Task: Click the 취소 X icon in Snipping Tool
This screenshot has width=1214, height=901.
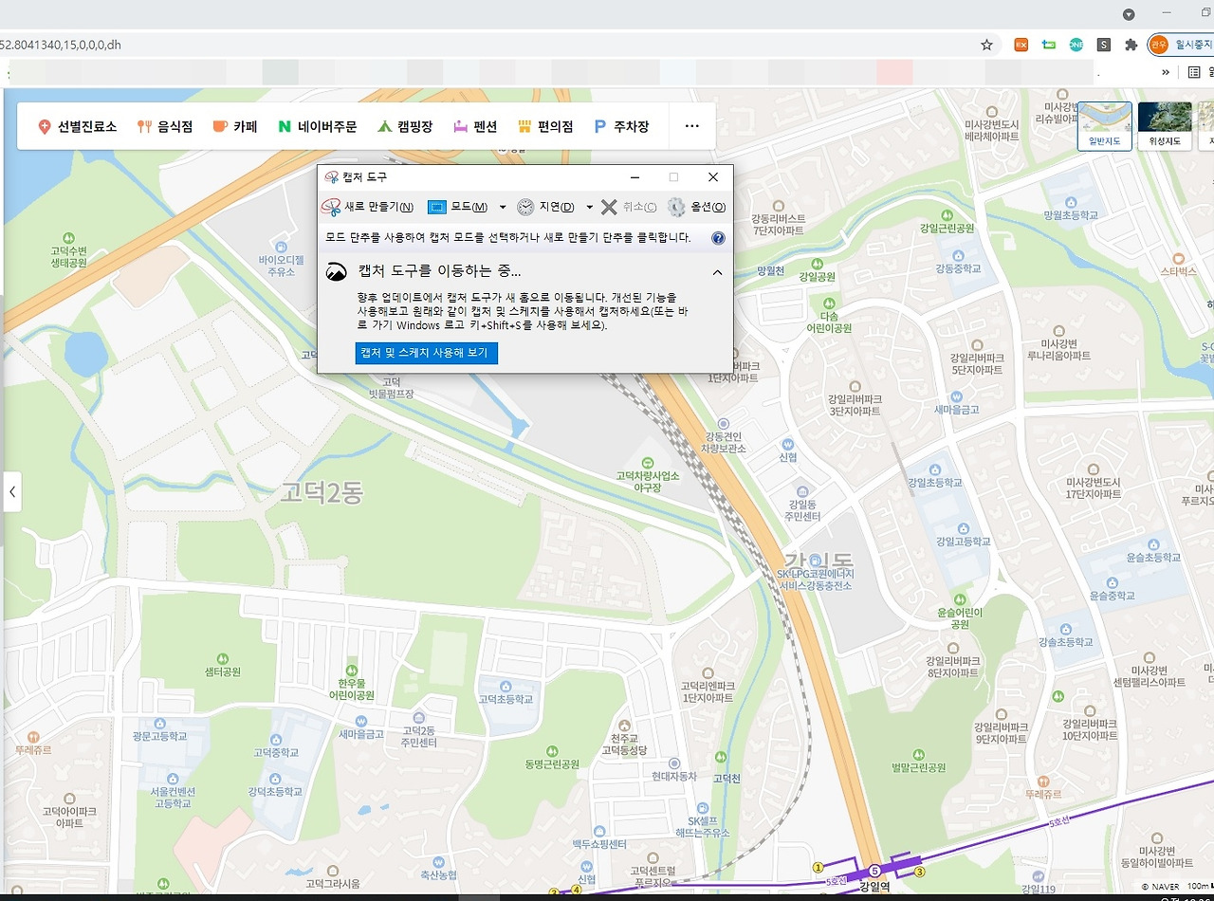Action: pos(609,207)
